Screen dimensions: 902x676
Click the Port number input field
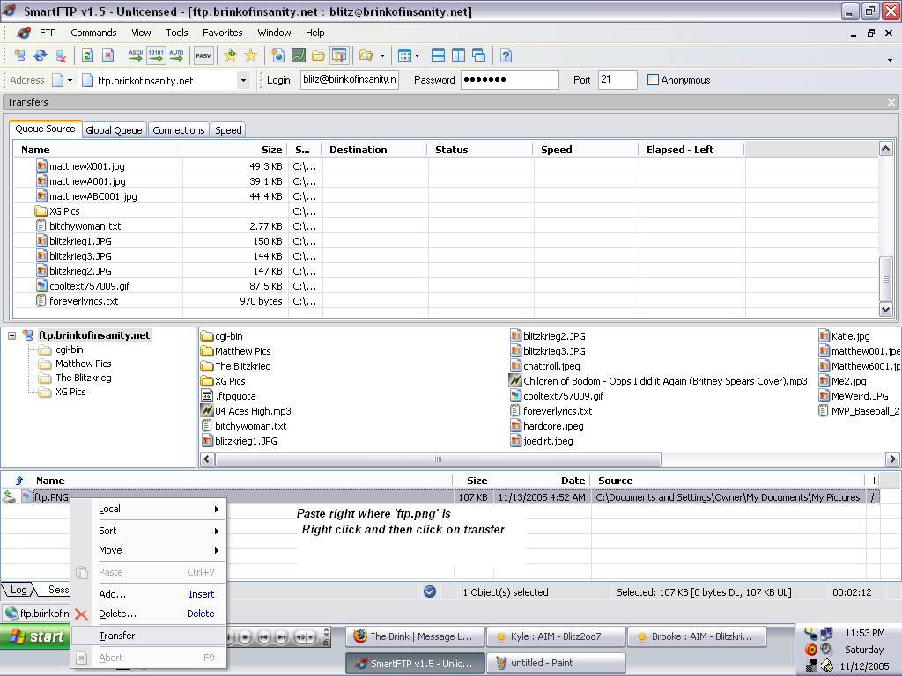(x=617, y=80)
